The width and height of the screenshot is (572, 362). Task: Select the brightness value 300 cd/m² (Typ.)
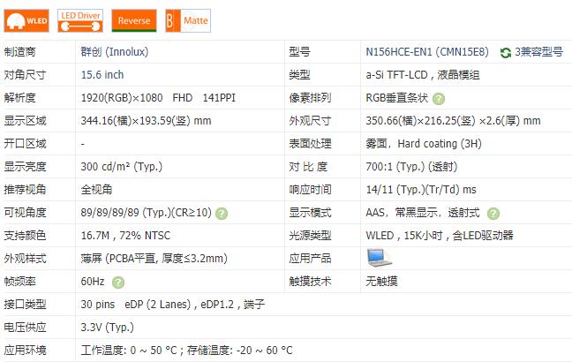coord(122,167)
